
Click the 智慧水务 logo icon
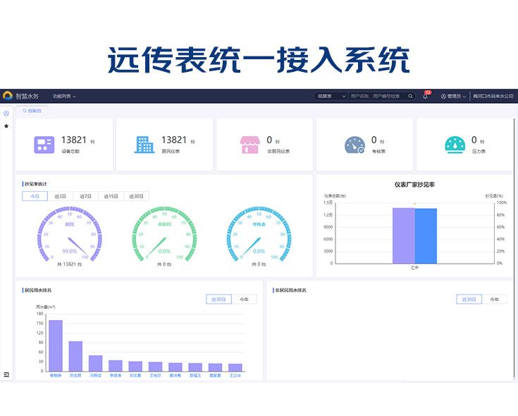7,96
